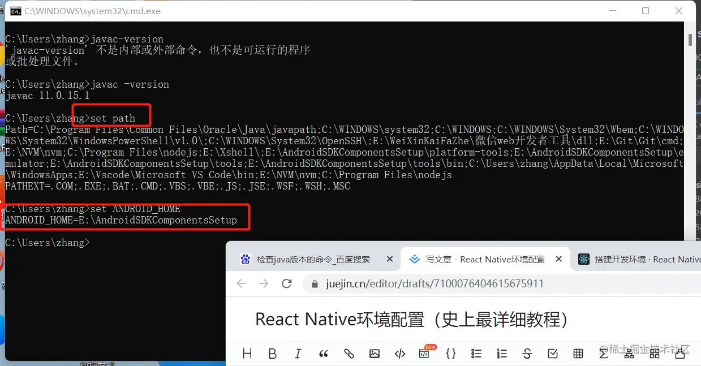Apply italic formatting
The image size is (701, 366).
click(x=298, y=353)
